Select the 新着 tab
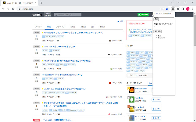 (49, 27)
